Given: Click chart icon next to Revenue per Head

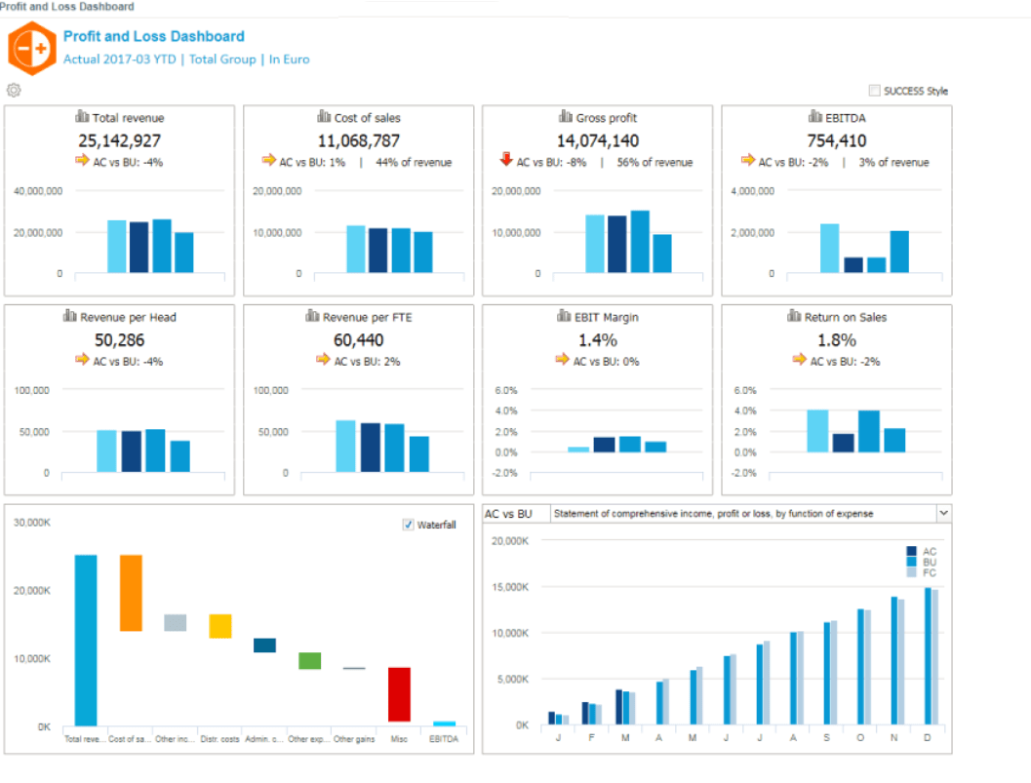Looking at the screenshot, I should point(69,316).
